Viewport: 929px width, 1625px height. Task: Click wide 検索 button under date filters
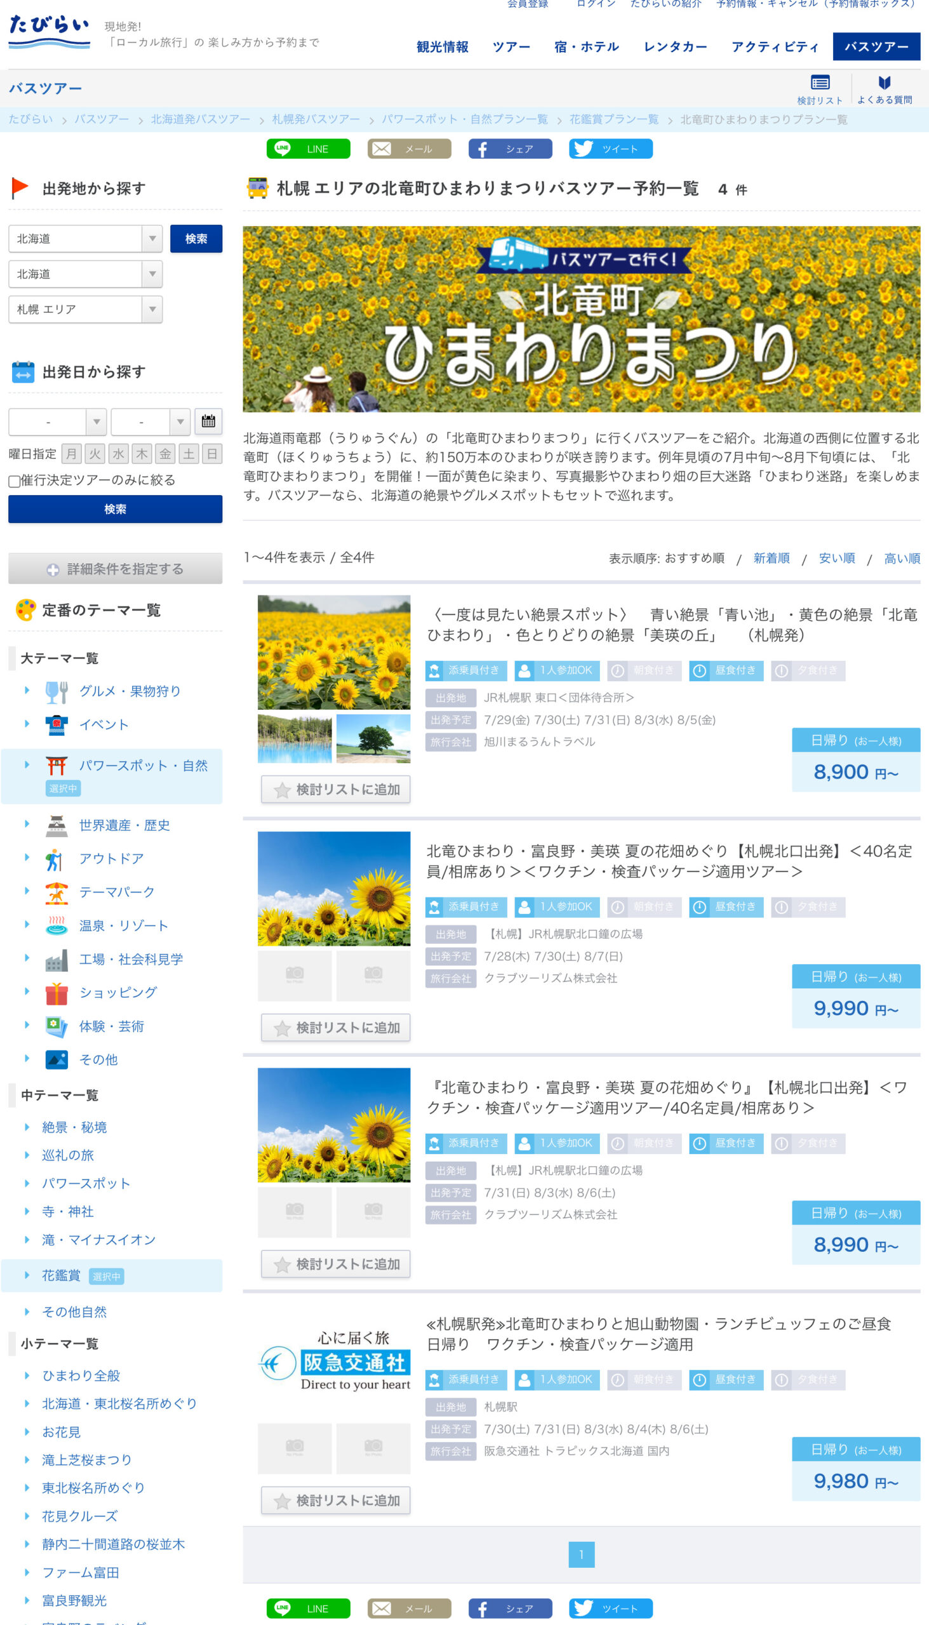pyautogui.click(x=116, y=509)
